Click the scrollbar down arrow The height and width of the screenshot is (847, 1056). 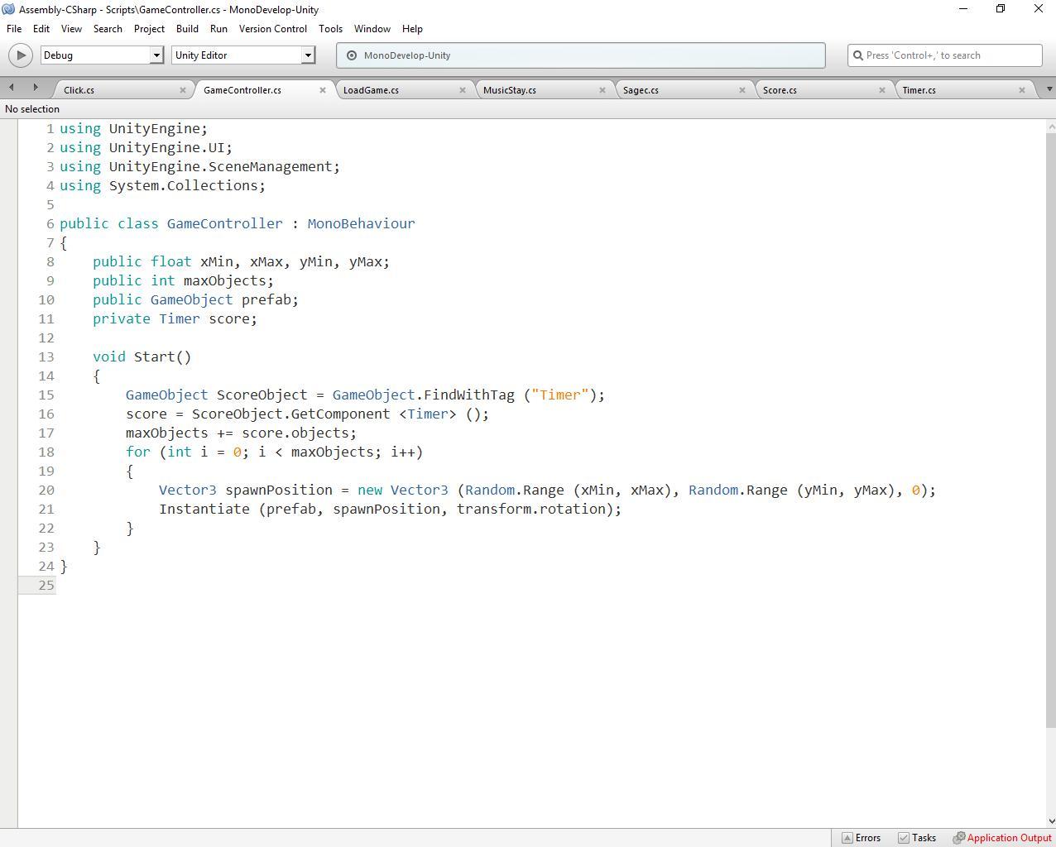tap(1051, 821)
